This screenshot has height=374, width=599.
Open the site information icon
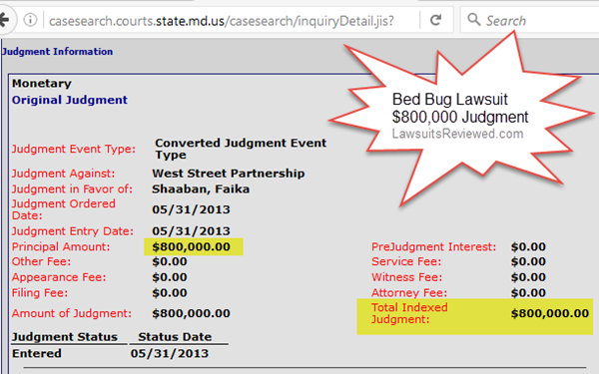30,20
